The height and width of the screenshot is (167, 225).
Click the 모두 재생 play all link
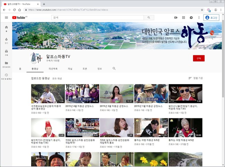pyautogui.click(x=57, y=79)
